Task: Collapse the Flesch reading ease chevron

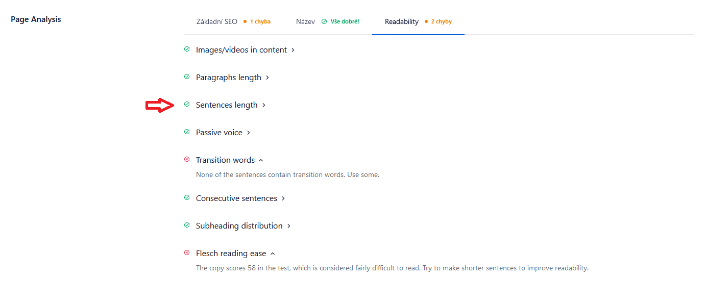Action: (273, 254)
